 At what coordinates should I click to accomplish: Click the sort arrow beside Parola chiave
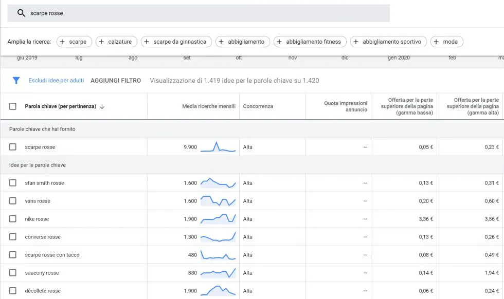[x=102, y=107]
